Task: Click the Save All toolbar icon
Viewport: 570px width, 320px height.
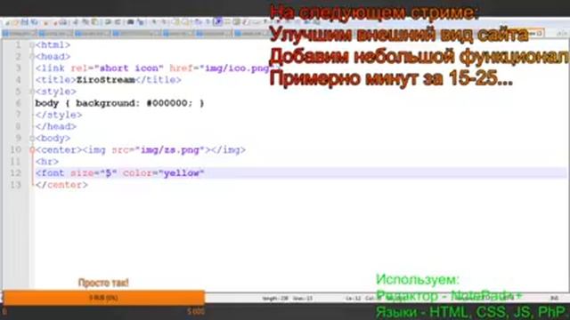Action: pos(35,22)
